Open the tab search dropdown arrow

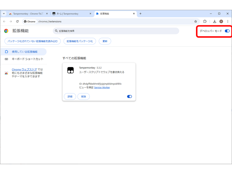point(4,14)
